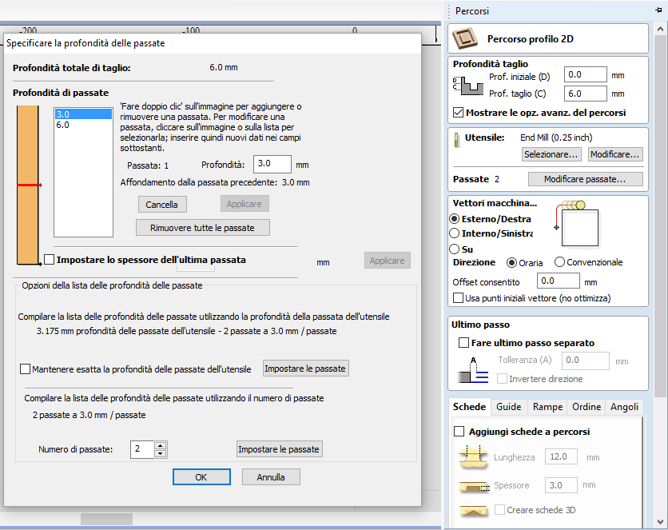Open the Rampe tab
This screenshot has width=668, height=530.
click(547, 407)
